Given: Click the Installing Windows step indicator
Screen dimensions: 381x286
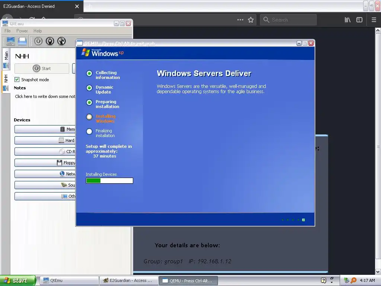Looking at the screenshot, I should [89, 117].
